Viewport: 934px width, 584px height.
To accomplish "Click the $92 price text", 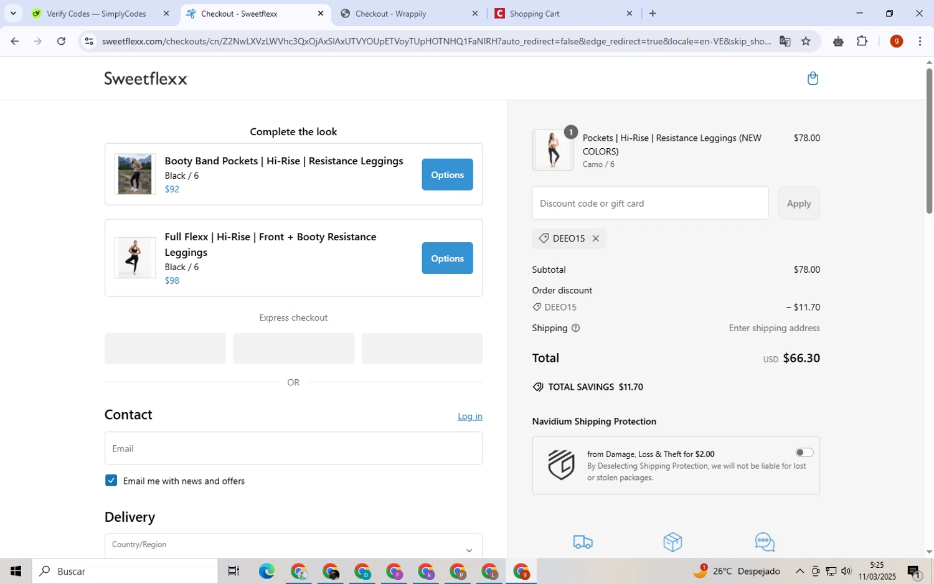I will pyautogui.click(x=172, y=189).
